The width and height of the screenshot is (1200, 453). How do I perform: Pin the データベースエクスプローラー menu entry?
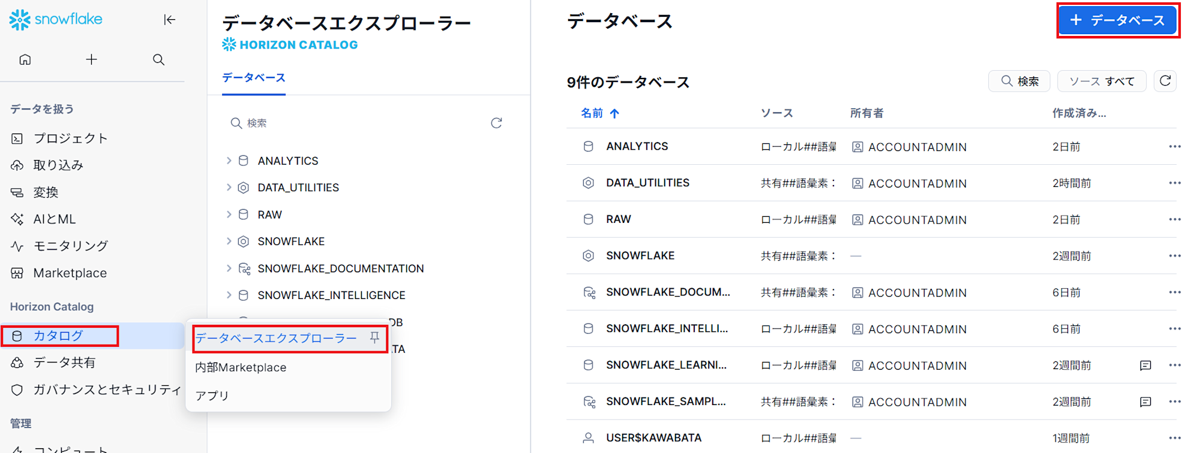(374, 337)
